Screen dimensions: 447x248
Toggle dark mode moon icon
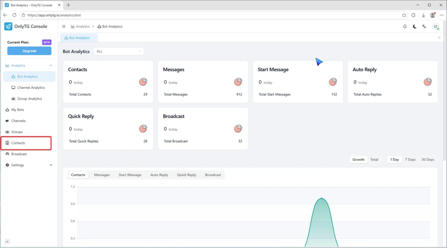(414, 27)
